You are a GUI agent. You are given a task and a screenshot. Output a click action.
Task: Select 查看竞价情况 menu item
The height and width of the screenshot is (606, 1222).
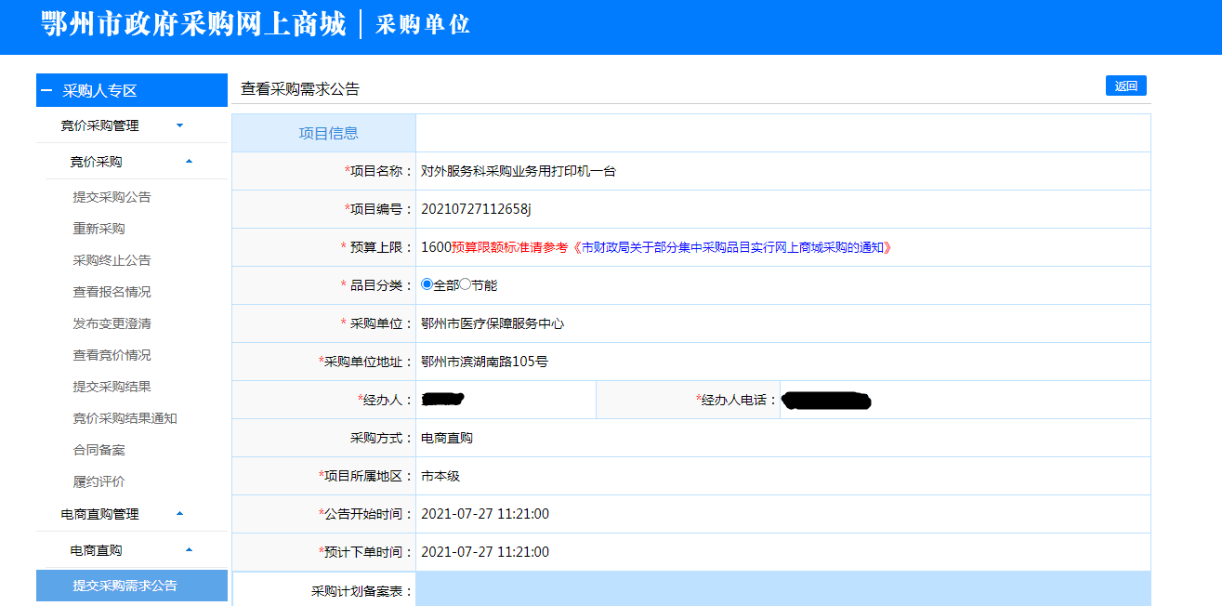tap(112, 355)
